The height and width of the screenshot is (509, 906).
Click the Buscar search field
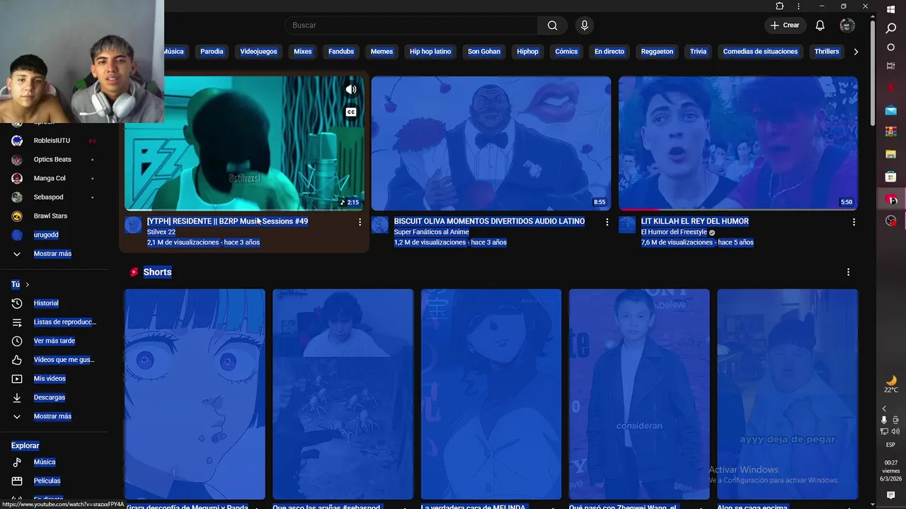tap(411, 25)
